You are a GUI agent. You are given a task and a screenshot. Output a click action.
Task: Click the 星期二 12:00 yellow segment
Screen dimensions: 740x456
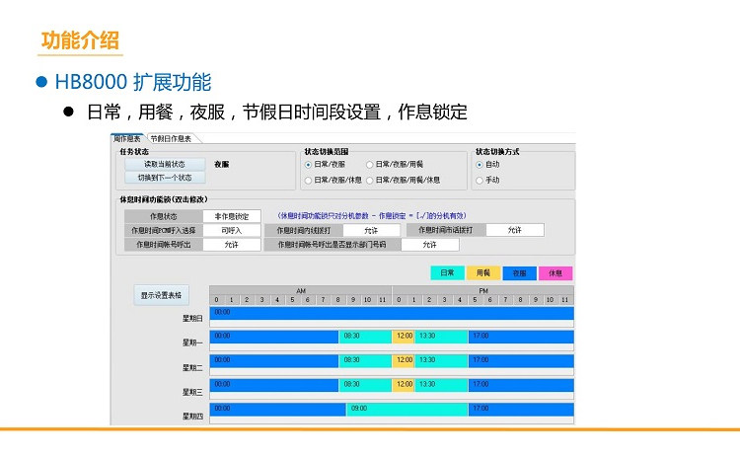[404, 360]
